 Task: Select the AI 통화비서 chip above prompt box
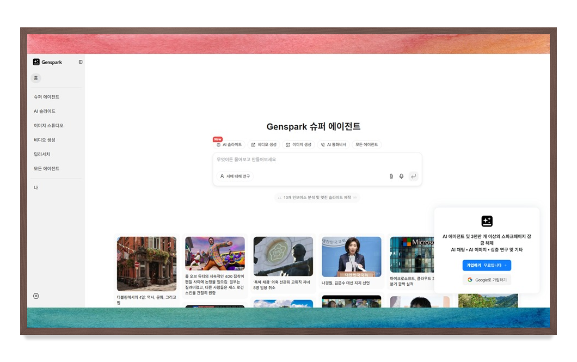[333, 145]
